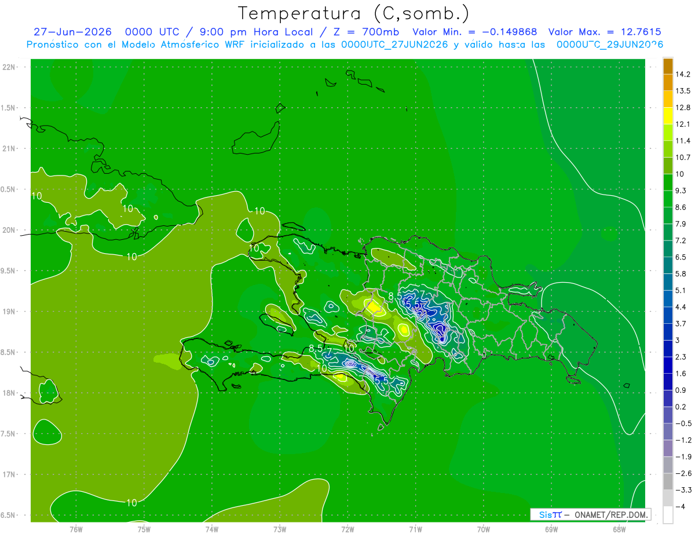
Task: Click legend value "12.1"
Action: click(683, 124)
